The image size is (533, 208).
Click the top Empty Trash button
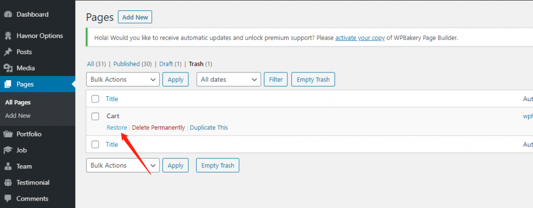[313, 79]
